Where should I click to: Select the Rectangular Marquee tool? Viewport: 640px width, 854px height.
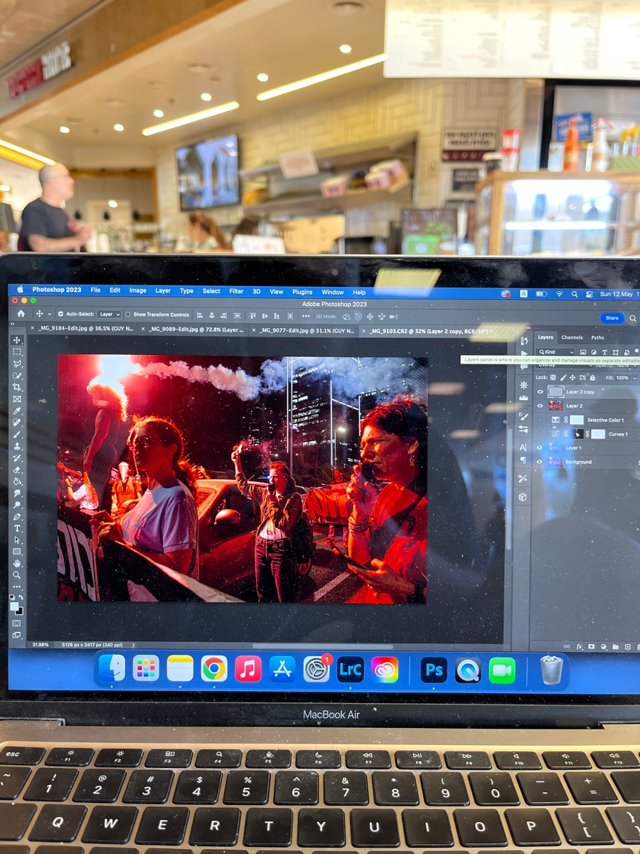click(x=17, y=352)
